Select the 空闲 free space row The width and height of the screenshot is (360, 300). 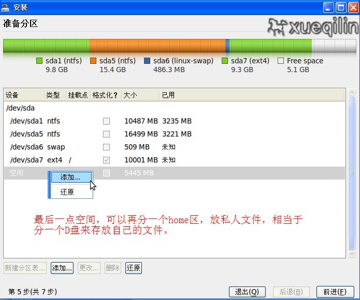[x=175, y=173]
